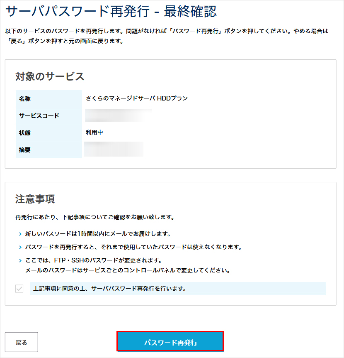This screenshot has width=344, height=358.
Task: Select the 名称 label cell
Action: click(x=48, y=98)
